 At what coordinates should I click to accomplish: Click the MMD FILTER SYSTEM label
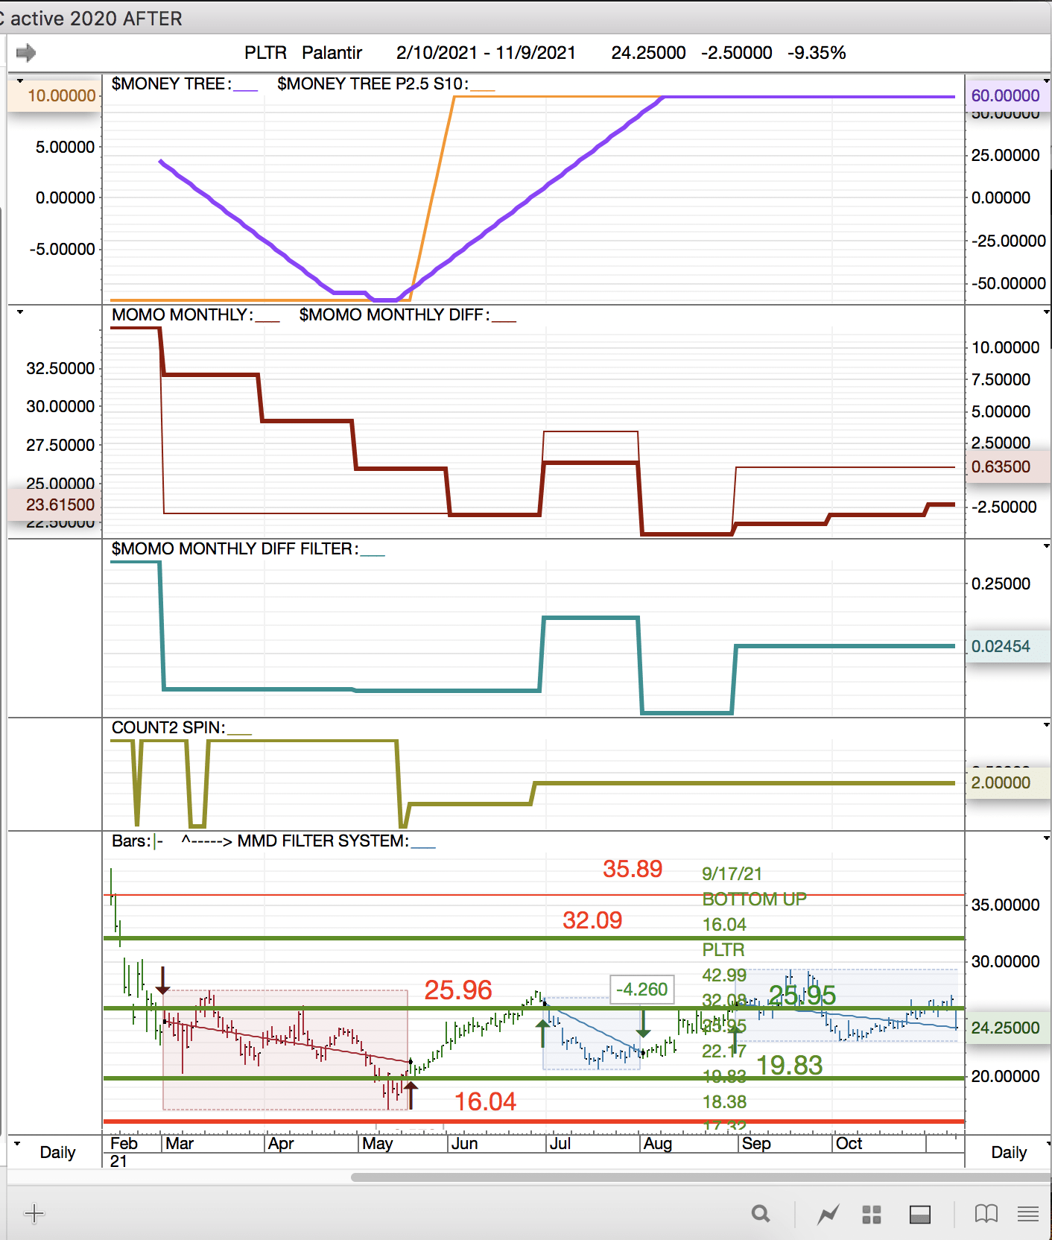(x=323, y=841)
